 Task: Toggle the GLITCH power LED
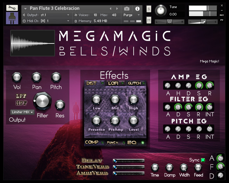[144, 83]
